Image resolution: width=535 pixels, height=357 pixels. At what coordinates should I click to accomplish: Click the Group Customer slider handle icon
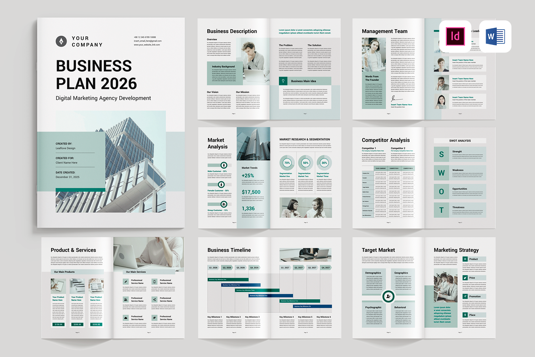pos(224,204)
